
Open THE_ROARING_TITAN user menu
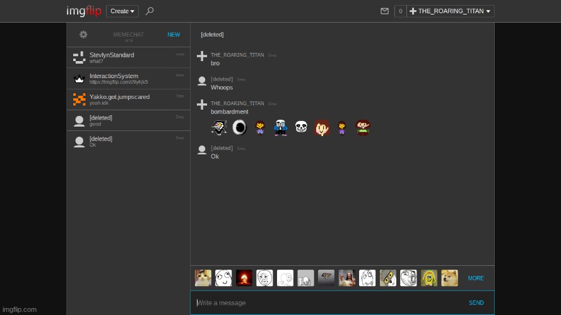pyautogui.click(x=450, y=11)
